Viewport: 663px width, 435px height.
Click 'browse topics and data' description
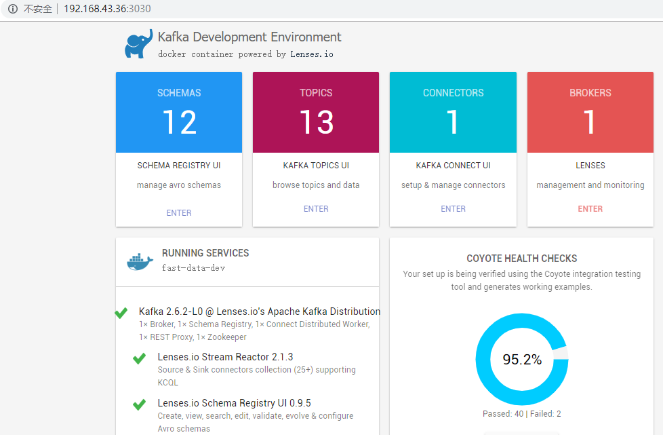pos(316,185)
